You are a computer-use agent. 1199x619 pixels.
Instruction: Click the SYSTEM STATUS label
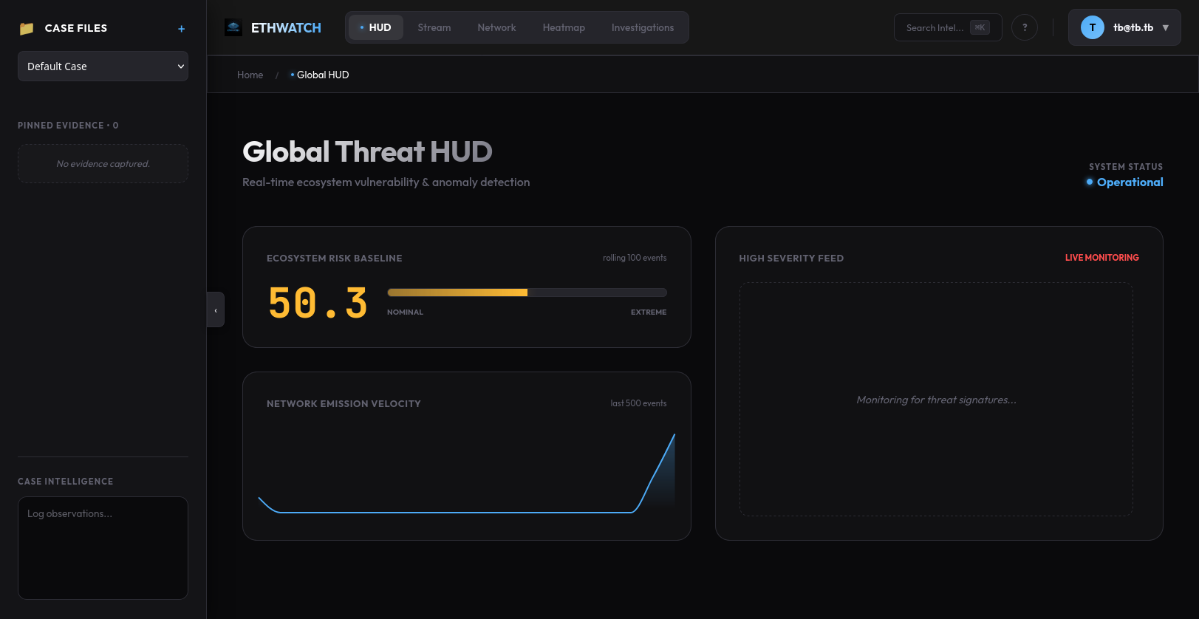[x=1126, y=167]
